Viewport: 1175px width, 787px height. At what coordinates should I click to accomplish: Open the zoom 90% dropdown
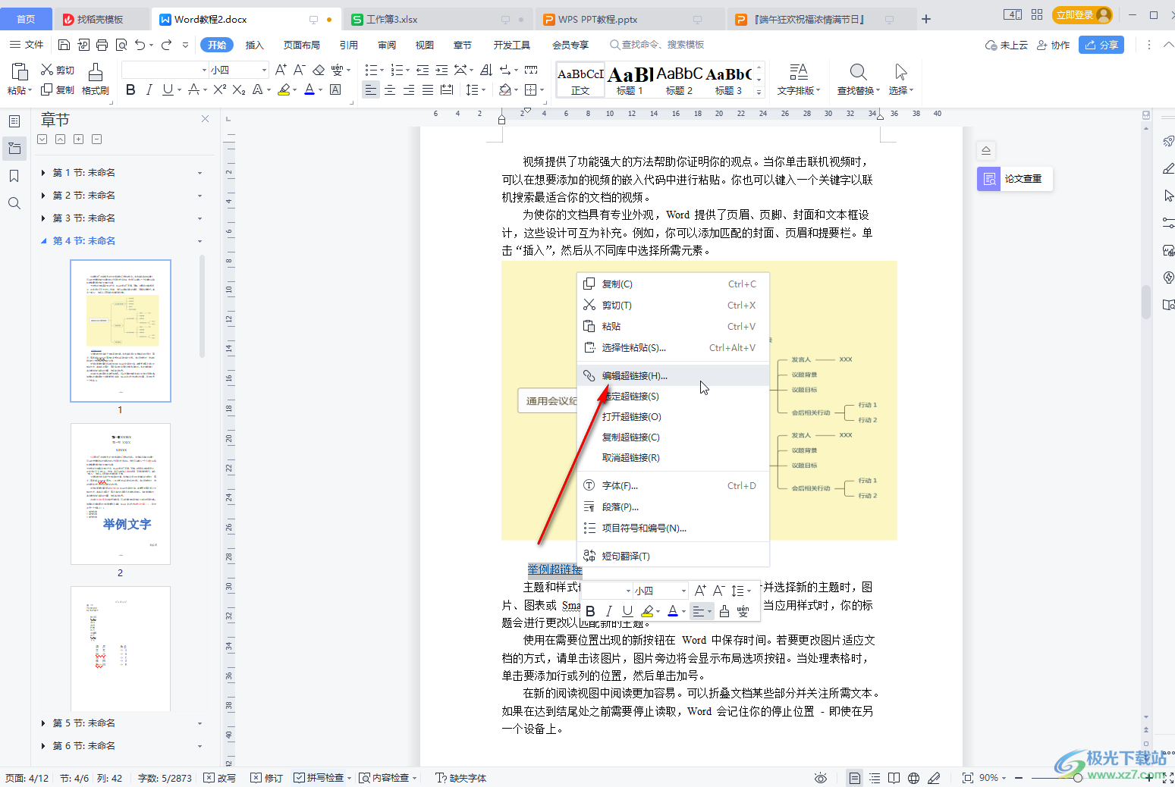point(993,778)
